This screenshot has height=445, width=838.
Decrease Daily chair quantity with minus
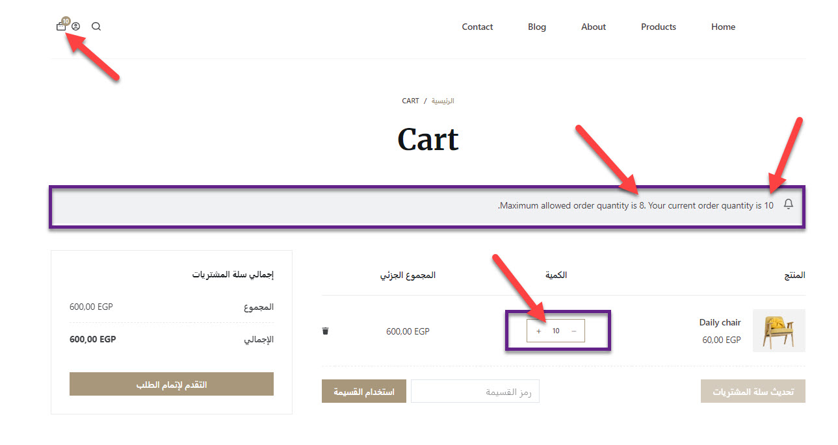(573, 331)
